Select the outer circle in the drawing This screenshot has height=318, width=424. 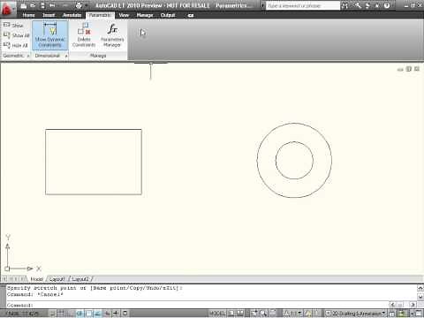(x=294, y=123)
